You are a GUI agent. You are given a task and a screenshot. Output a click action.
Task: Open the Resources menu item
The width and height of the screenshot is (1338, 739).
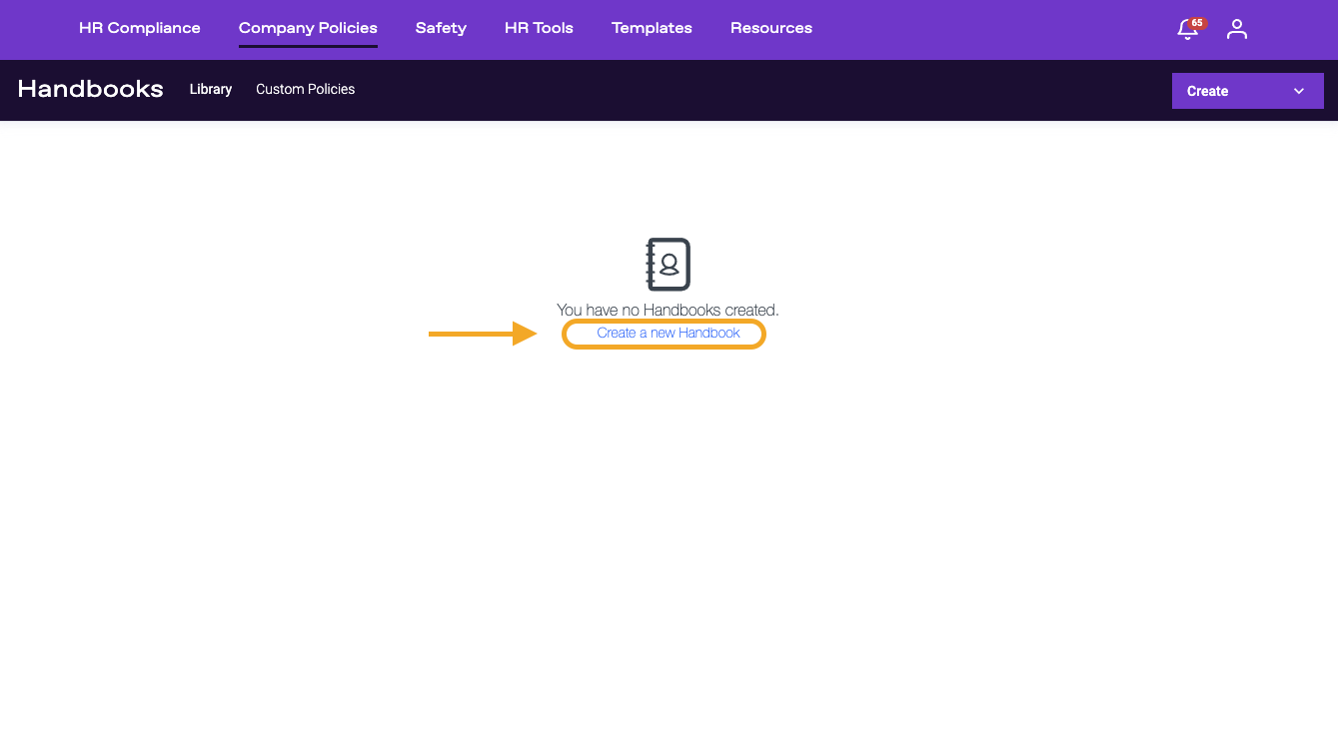click(x=771, y=28)
